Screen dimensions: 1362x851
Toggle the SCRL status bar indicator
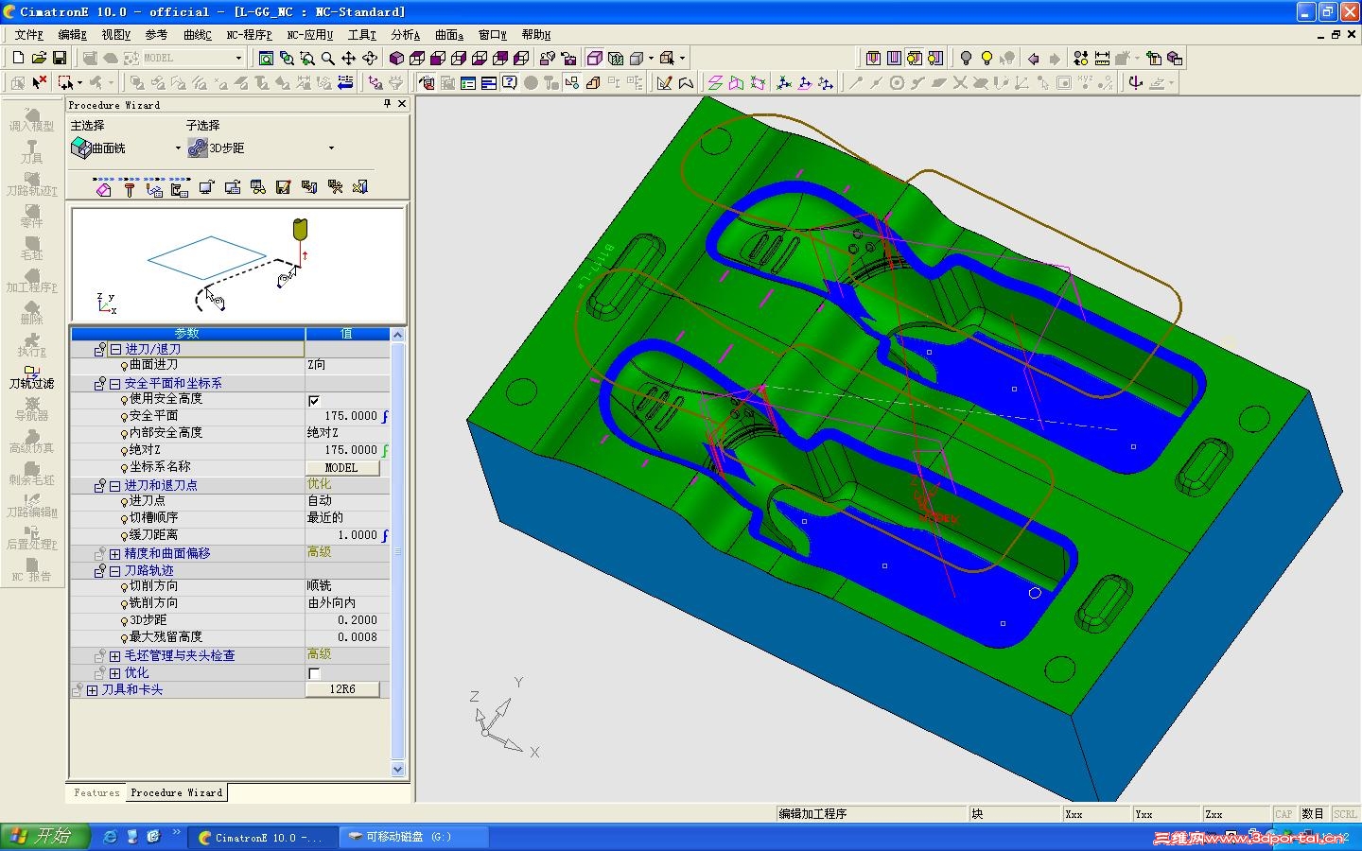coord(1344,814)
